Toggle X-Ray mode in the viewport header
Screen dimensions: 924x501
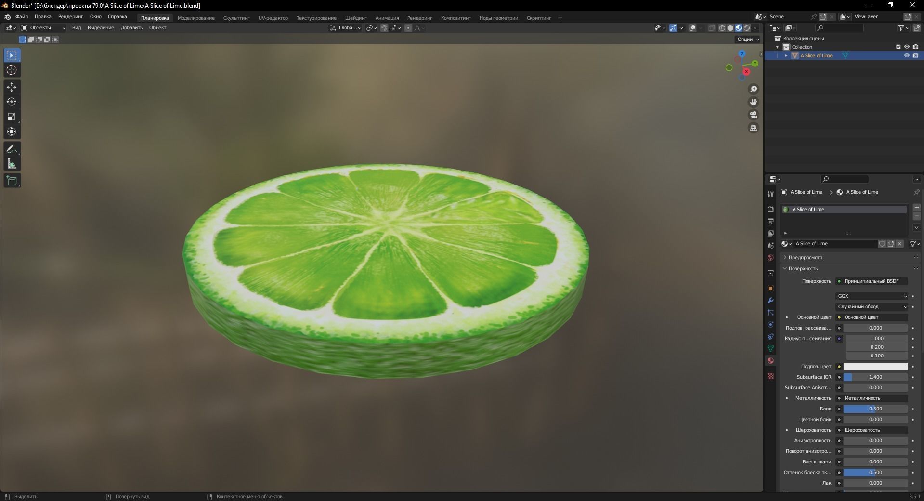point(712,28)
